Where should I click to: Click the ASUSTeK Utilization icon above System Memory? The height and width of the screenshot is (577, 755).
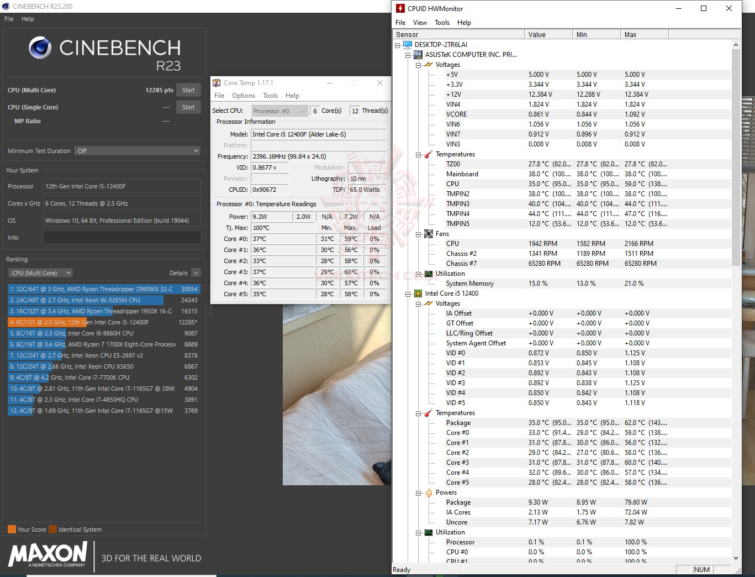click(x=429, y=274)
